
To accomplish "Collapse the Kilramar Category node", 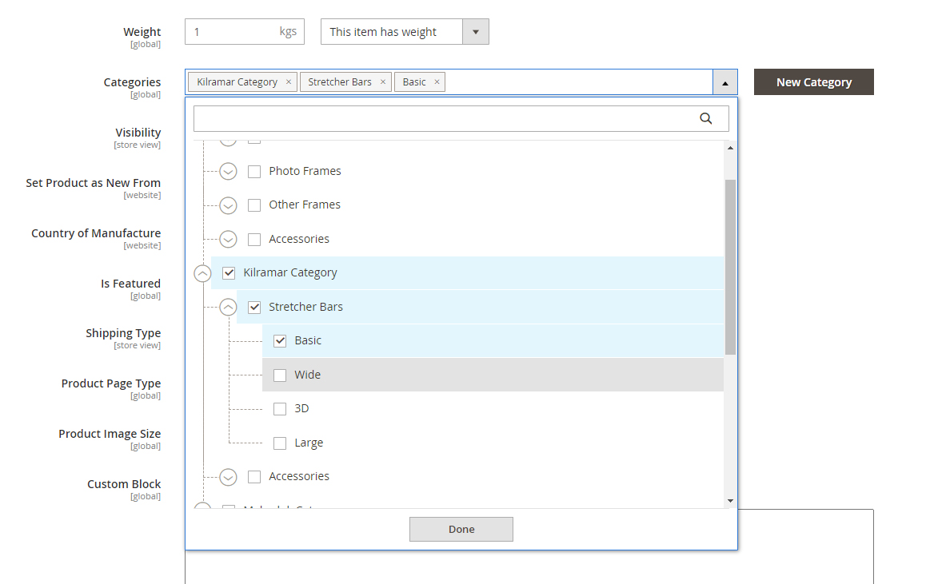I will pyautogui.click(x=203, y=273).
